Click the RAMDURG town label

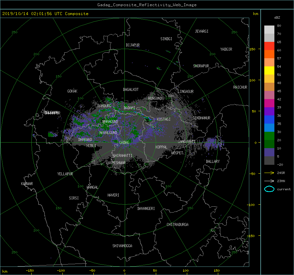tap(104, 106)
